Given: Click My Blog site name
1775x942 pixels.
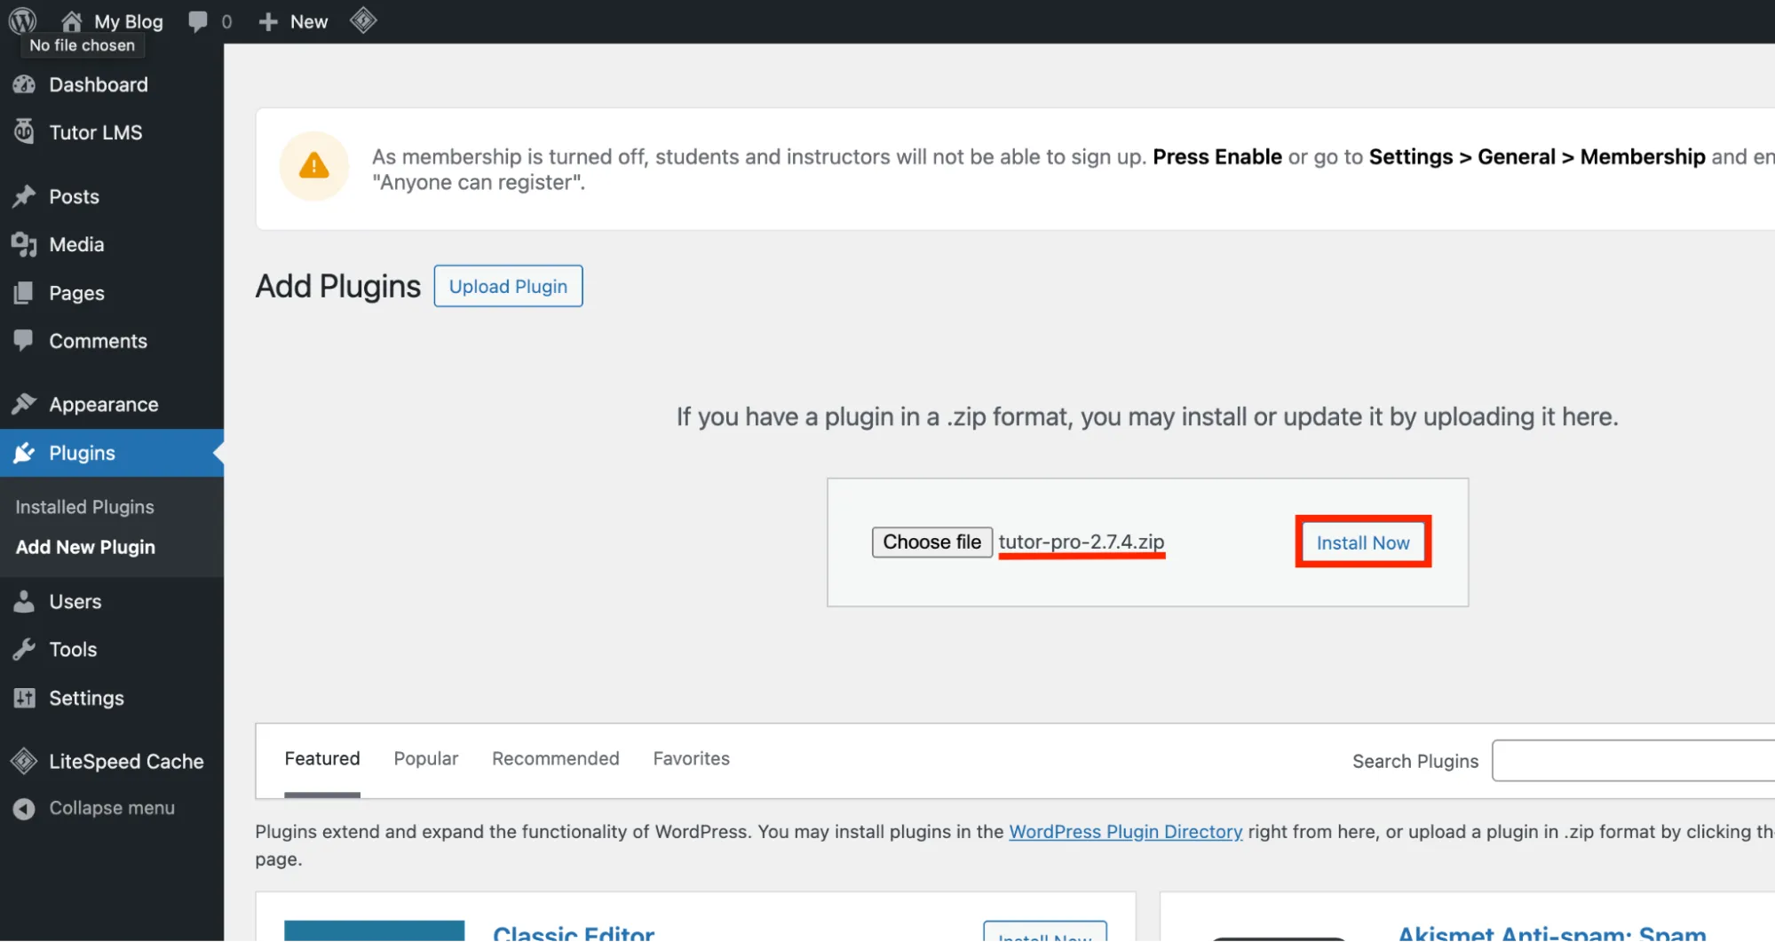Looking at the screenshot, I should click(x=129, y=21).
